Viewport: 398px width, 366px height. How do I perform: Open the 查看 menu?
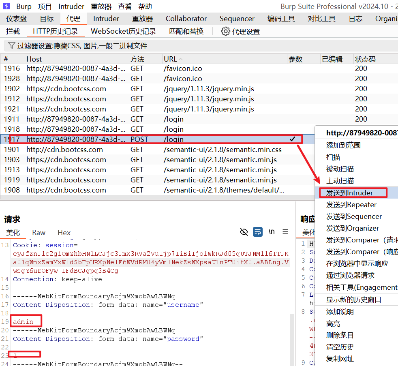[x=125, y=6]
